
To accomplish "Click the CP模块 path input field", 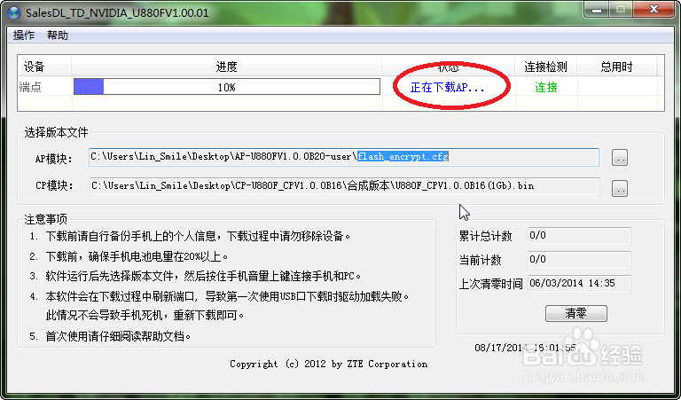I will tap(344, 186).
